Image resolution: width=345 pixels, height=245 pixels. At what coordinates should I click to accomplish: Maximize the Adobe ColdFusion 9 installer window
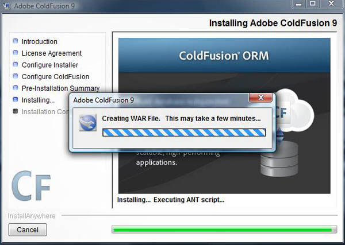(313, 4)
